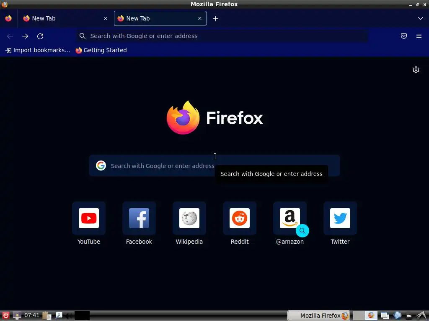This screenshot has width=429, height=321.
Task: Go back one page
Action: [x=10, y=36]
